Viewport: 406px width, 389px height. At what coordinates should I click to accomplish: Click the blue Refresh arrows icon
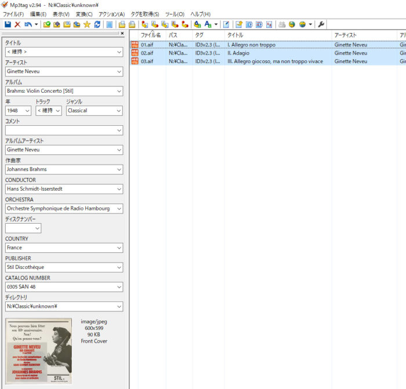coord(97,24)
